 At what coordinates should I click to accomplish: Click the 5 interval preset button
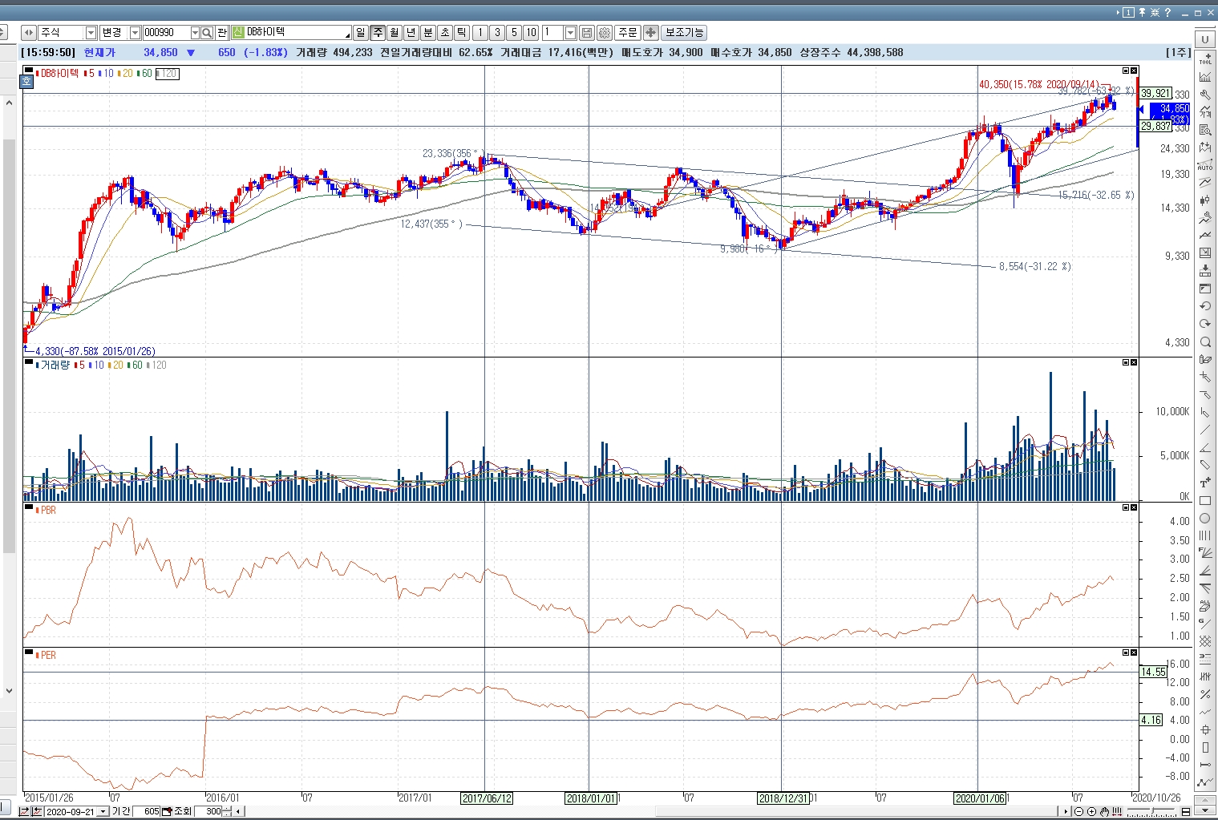tap(514, 33)
